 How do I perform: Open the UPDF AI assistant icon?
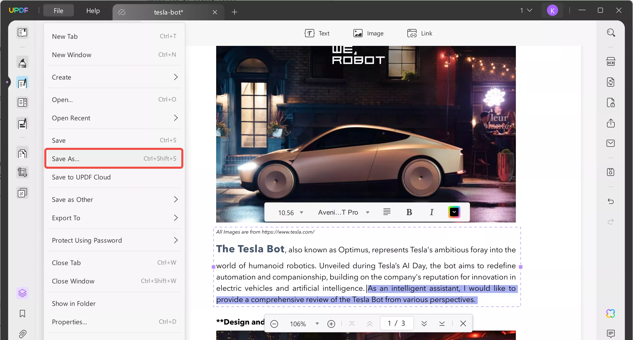pyautogui.click(x=611, y=313)
